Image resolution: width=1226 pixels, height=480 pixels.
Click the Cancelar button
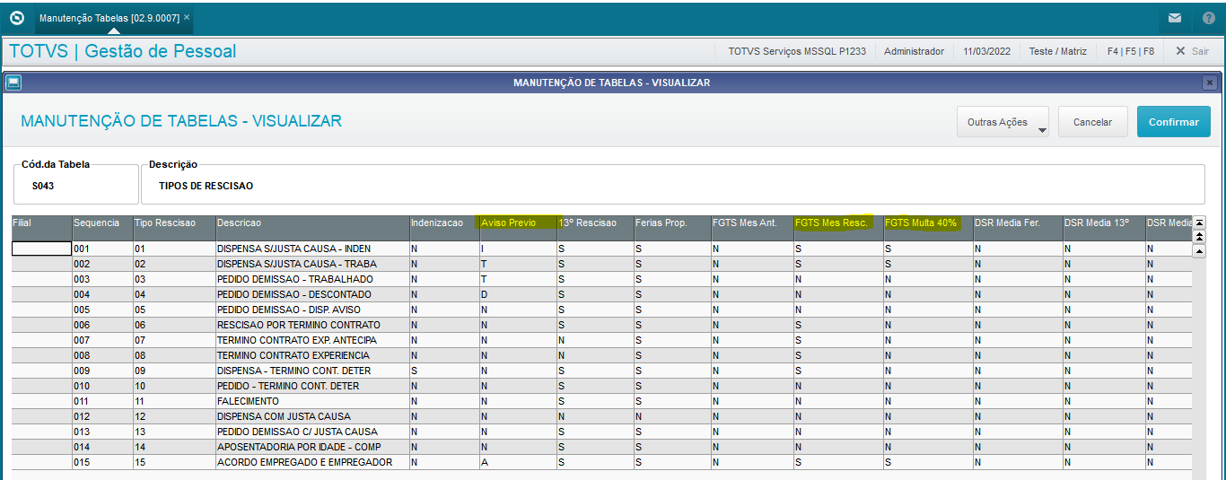(x=1092, y=122)
